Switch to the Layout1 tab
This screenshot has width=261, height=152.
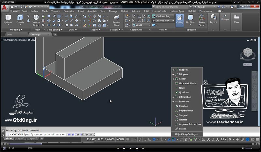(x=20, y=138)
